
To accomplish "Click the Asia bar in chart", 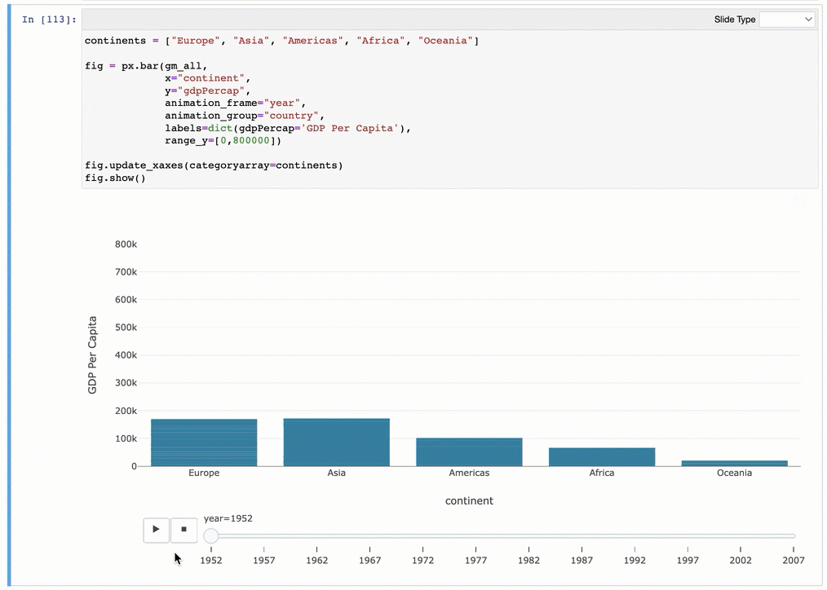I will (x=336, y=442).
